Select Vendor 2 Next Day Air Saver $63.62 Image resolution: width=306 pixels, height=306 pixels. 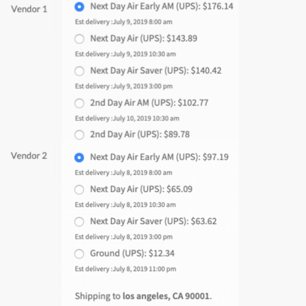point(79,222)
